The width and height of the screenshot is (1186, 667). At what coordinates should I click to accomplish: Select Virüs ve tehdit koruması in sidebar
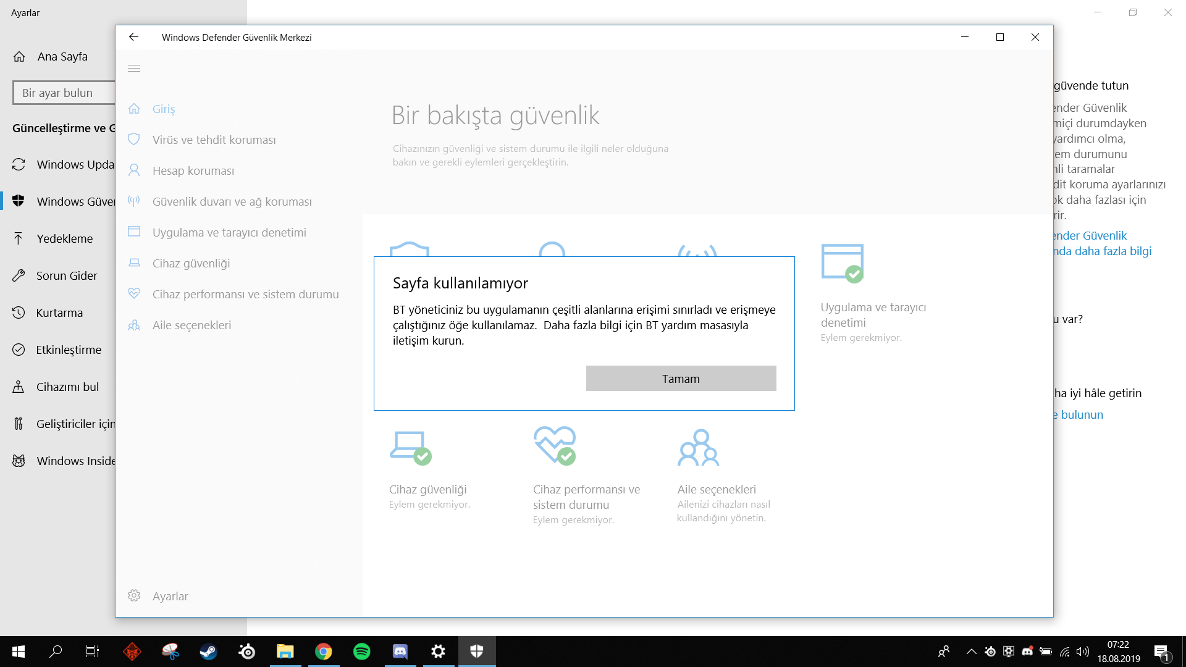tap(214, 140)
